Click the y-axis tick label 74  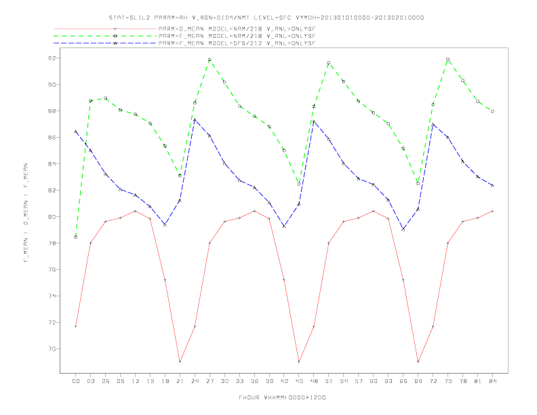[52, 296]
